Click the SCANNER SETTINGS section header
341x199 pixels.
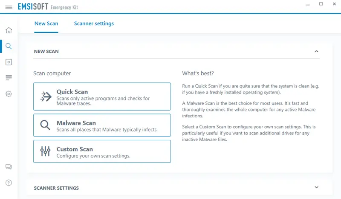56,188
